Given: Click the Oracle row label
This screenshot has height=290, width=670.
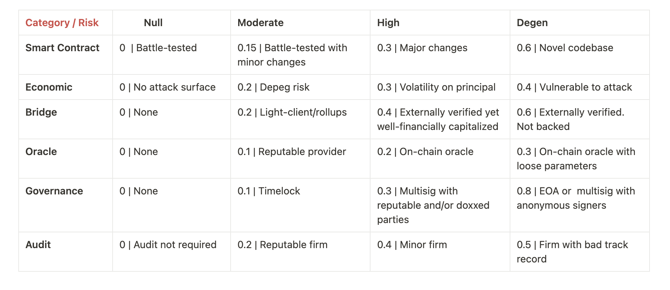Looking at the screenshot, I should click(x=41, y=152).
